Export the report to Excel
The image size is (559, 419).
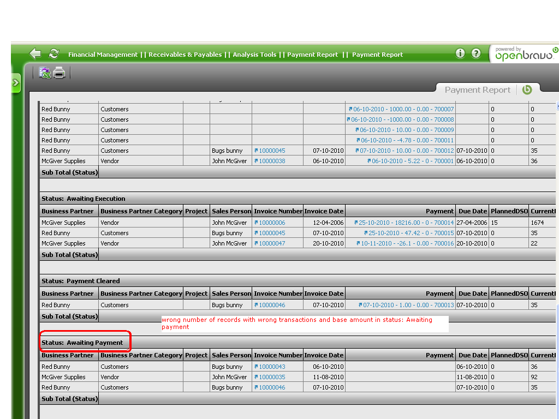(x=45, y=73)
